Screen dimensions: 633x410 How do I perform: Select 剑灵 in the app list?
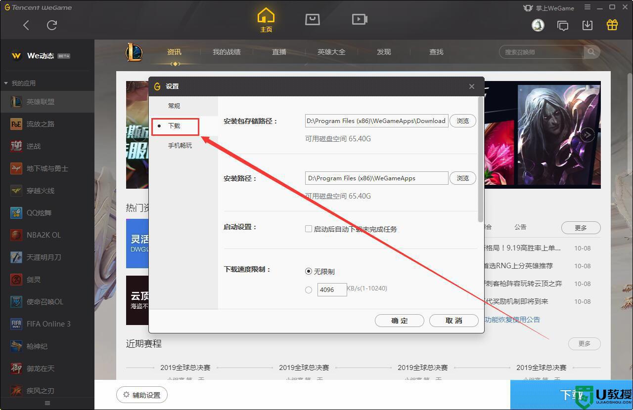tap(47, 280)
